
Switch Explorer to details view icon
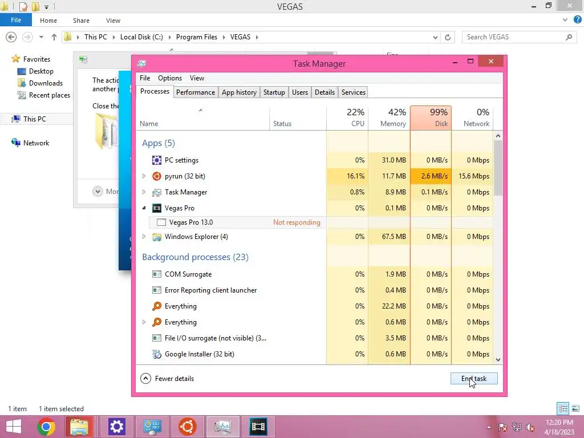coord(563,408)
